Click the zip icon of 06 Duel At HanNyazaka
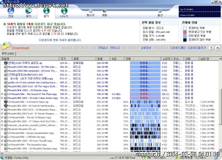The image size is (222, 160). (6, 106)
